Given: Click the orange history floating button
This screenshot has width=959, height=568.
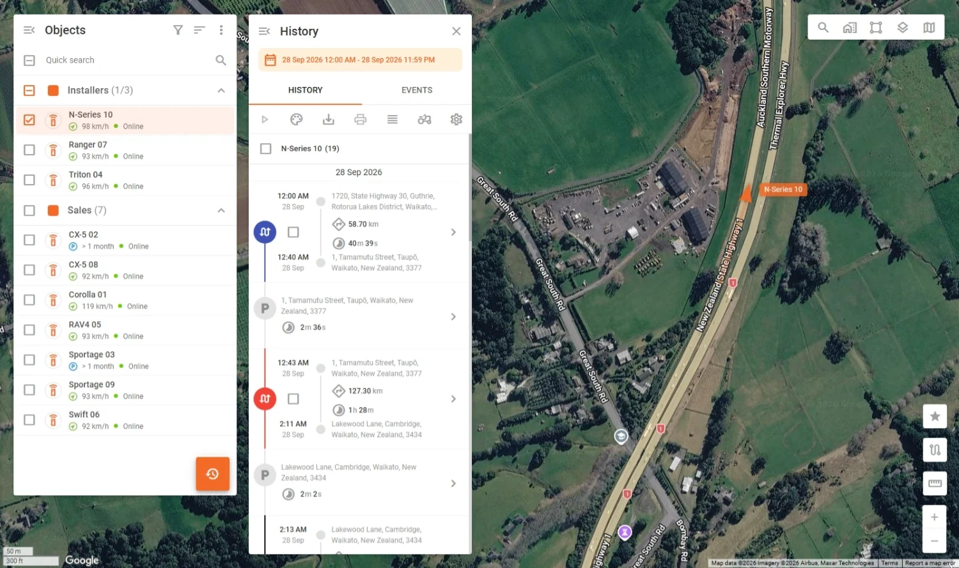Looking at the screenshot, I should point(212,474).
